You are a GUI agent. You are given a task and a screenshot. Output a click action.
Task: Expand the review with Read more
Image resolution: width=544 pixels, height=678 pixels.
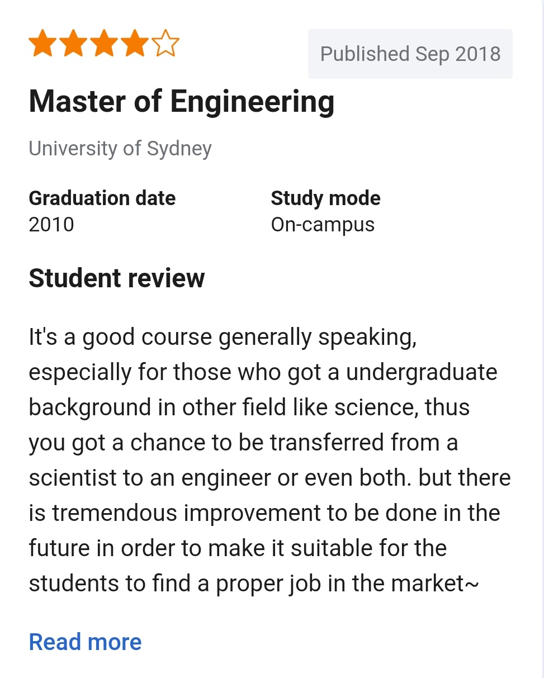[x=85, y=642]
